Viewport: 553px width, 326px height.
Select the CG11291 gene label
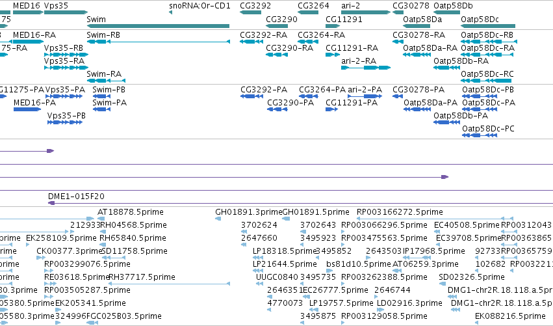tap(344, 19)
